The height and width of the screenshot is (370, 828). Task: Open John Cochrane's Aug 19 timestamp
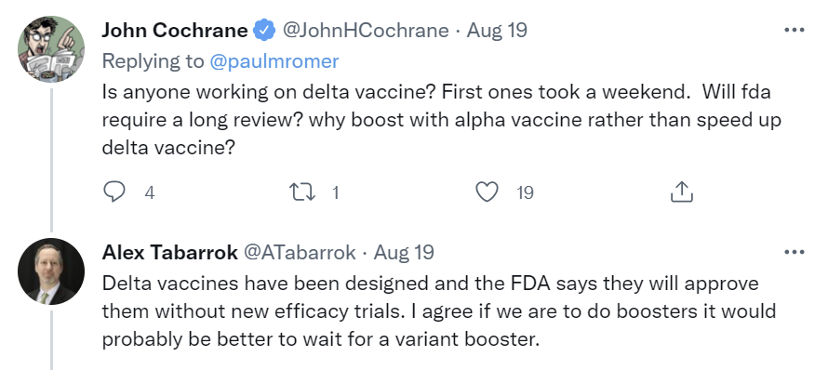click(497, 30)
